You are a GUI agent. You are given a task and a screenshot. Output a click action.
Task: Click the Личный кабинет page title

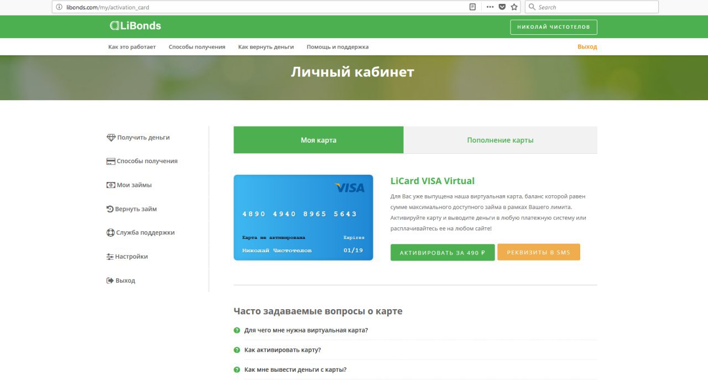click(x=353, y=72)
